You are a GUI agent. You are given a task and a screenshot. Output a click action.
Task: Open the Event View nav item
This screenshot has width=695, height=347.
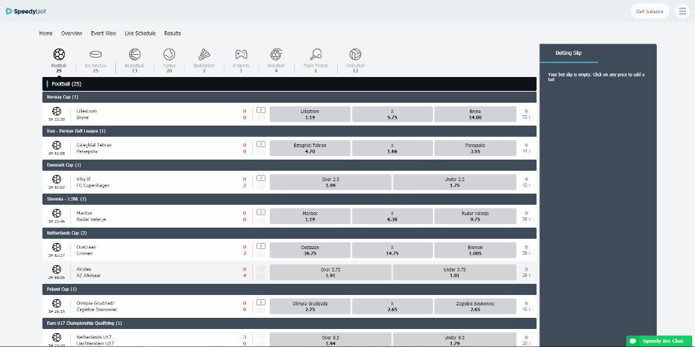point(104,33)
